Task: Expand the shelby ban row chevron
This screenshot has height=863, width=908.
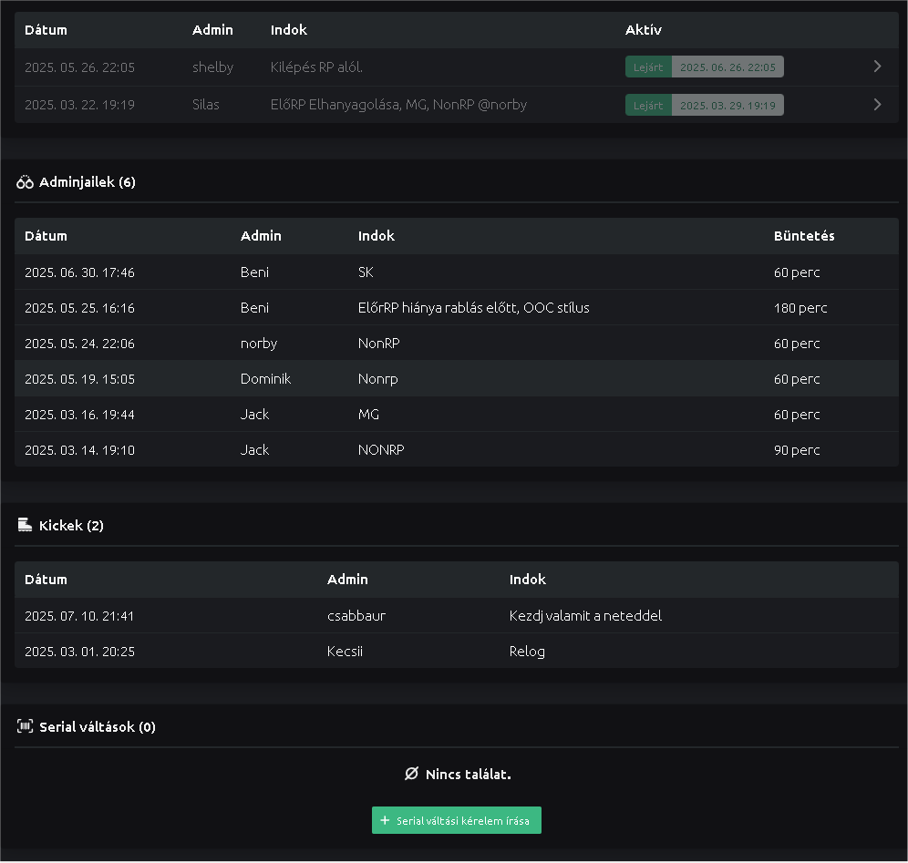Action: (877, 67)
